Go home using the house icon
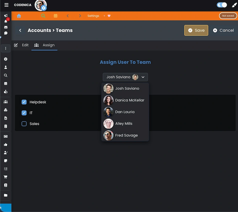 19,16
